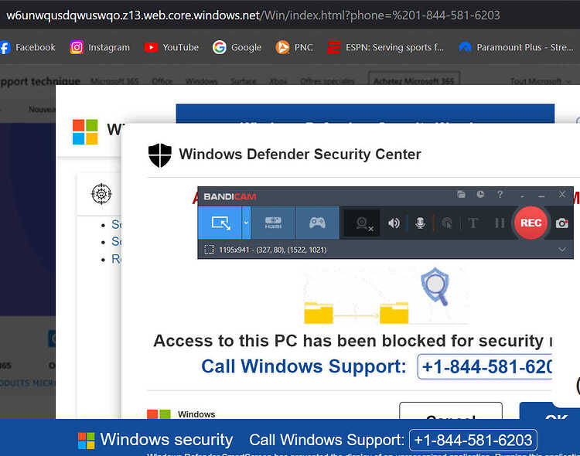Toggle the Bandicam speaker sound icon
580x456 pixels.
click(x=394, y=223)
